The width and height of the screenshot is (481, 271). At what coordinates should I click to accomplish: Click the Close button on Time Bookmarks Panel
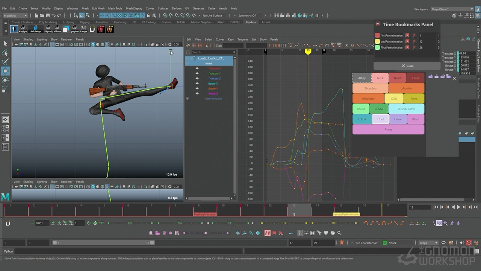(407, 66)
